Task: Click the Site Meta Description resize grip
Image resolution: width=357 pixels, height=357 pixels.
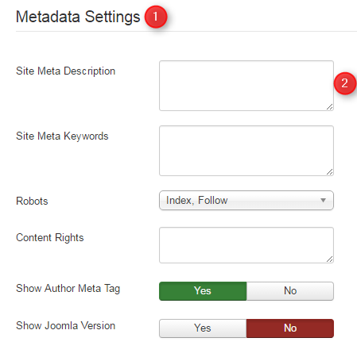Action: (x=329, y=107)
